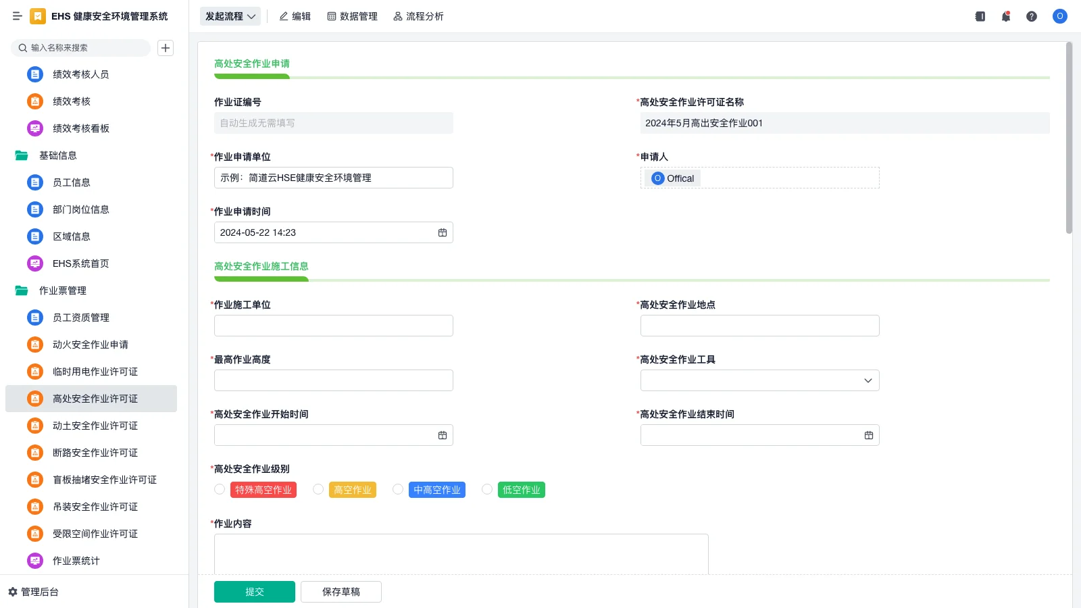Viewport: 1081px width, 608px height.
Task: Click the user avatar in top right corner
Action: point(1059,16)
